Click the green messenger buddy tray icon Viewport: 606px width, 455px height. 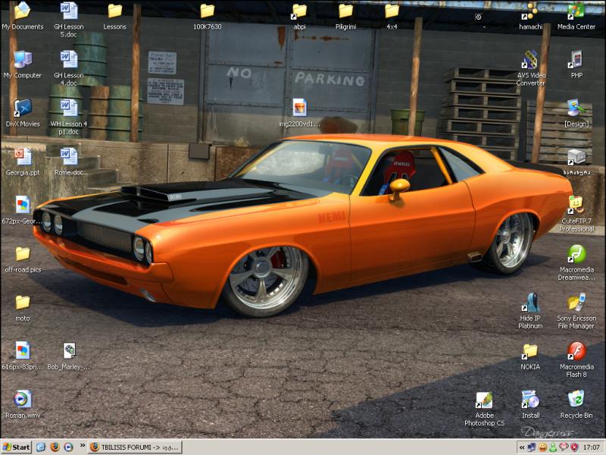(553, 447)
